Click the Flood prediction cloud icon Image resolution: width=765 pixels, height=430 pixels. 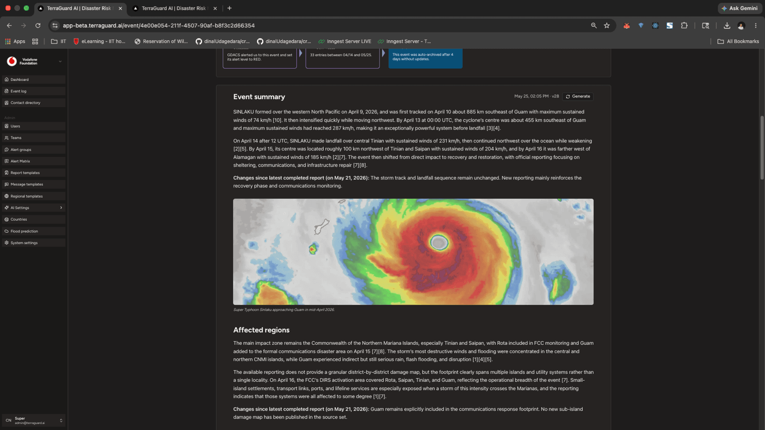6,231
